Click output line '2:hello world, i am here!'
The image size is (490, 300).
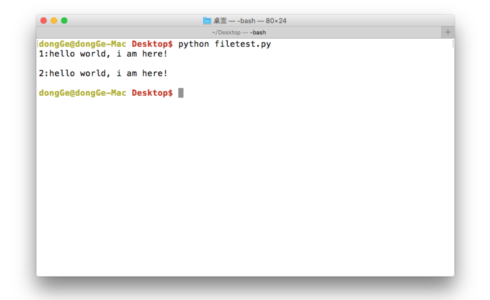coord(103,74)
